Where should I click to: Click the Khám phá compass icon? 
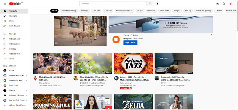click(x=5, y=16)
